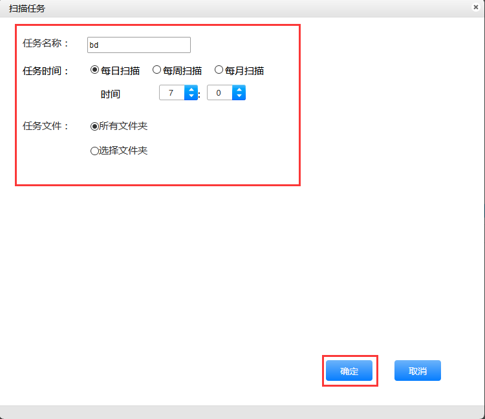
Task: Select the 每月扫描 radio button
Action: pyautogui.click(x=219, y=70)
